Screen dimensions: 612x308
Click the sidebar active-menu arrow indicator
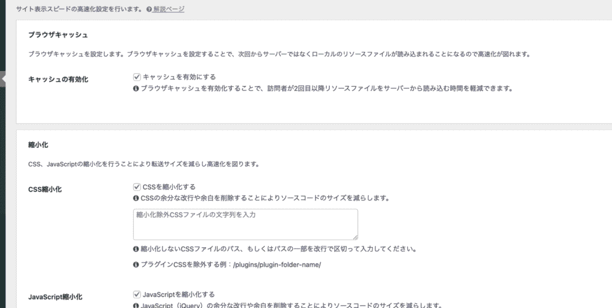(x=3, y=78)
